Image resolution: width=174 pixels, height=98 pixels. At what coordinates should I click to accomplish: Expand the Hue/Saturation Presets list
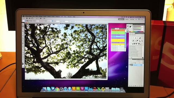tap(130, 51)
